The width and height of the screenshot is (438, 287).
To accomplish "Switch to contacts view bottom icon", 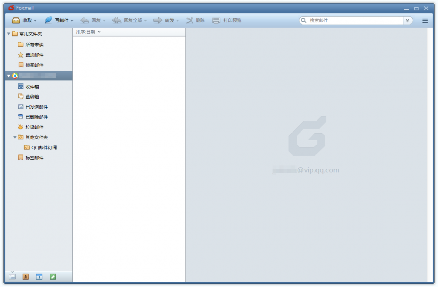I will coord(26,277).
